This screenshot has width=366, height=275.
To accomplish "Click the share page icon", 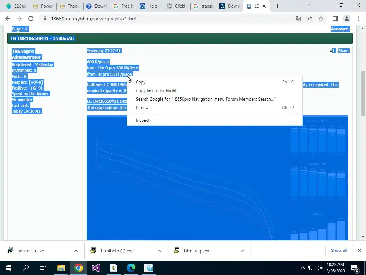I will (310, 19).
